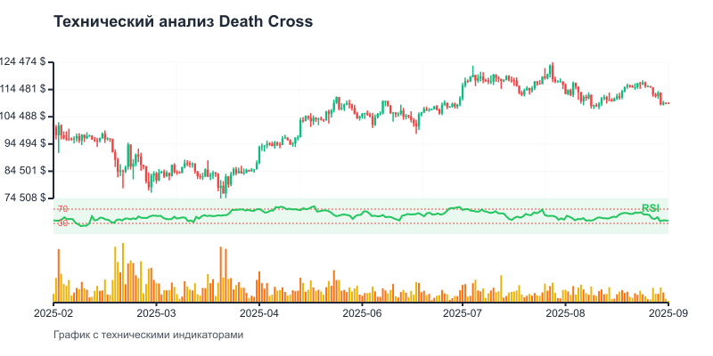Viewport: 713px width, 356px height.
Task: Select the 2025-08 date on time axis
Action: coord(567,313)
